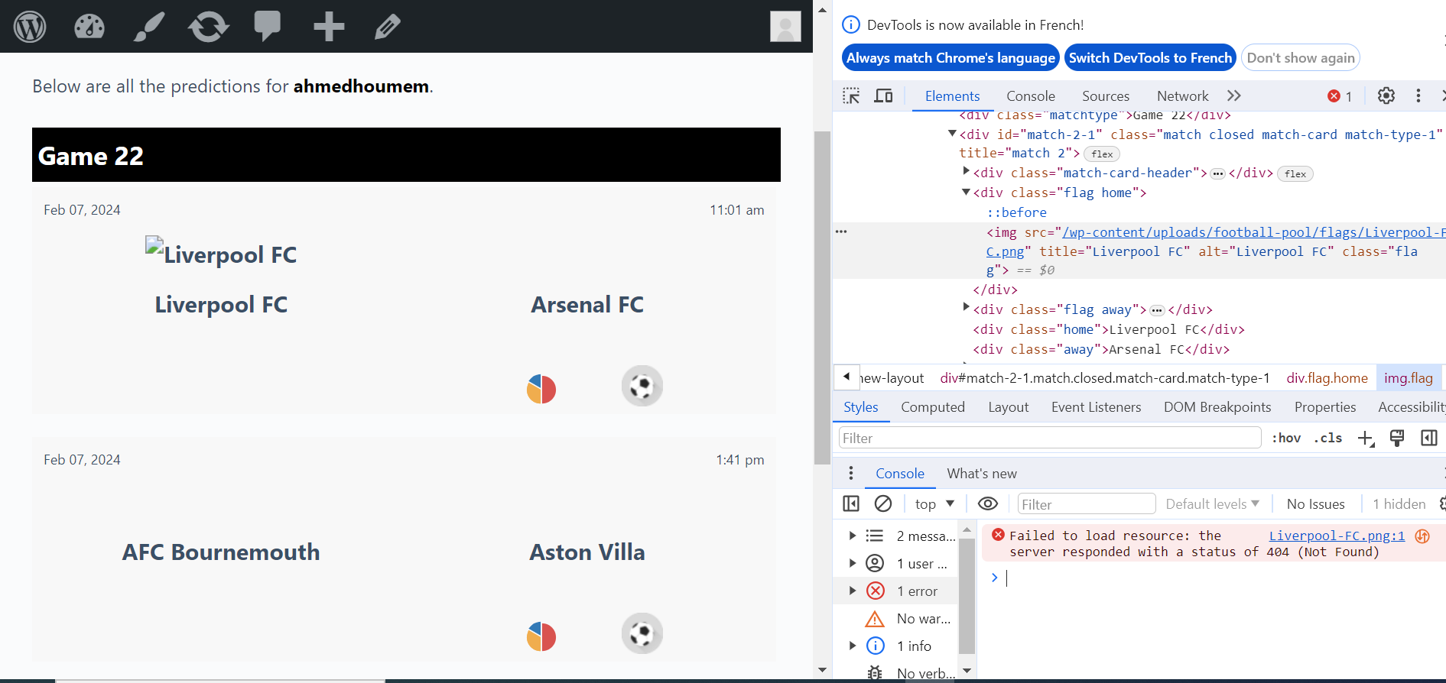Expand the 1 info sidebar group
Image resolution: width=1446 pixels, height=683 pixels.
852,646
